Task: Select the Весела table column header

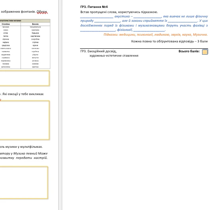Action: click(x=35, y=24)
